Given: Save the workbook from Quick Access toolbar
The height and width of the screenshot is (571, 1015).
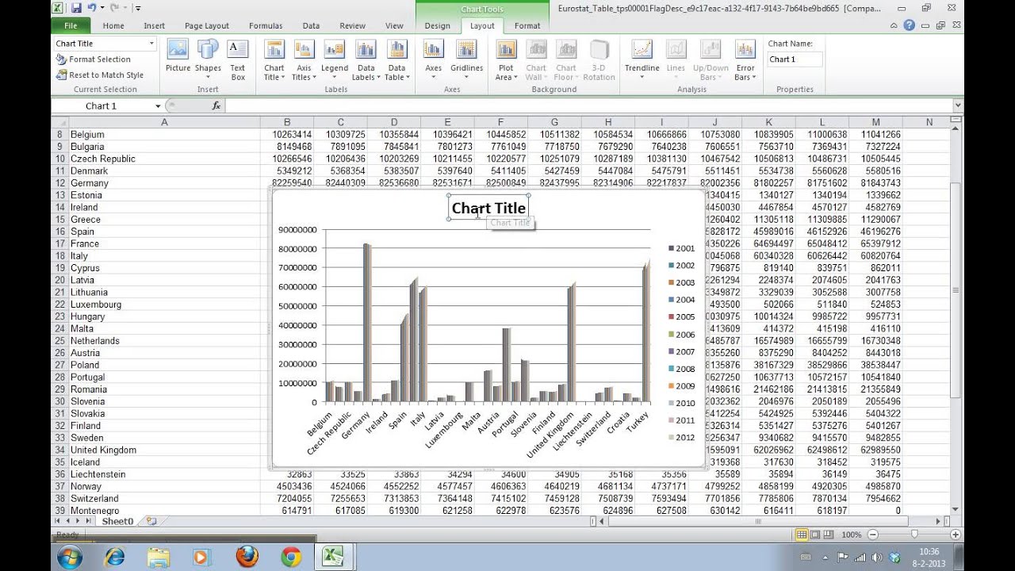Looking at the screenshot, I should [76, 8].
